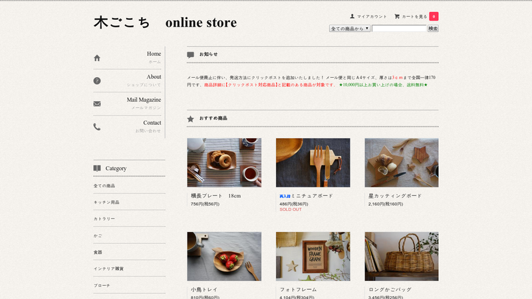Click the Category book icon
This screenshot has width=532, height=299.
97,168
